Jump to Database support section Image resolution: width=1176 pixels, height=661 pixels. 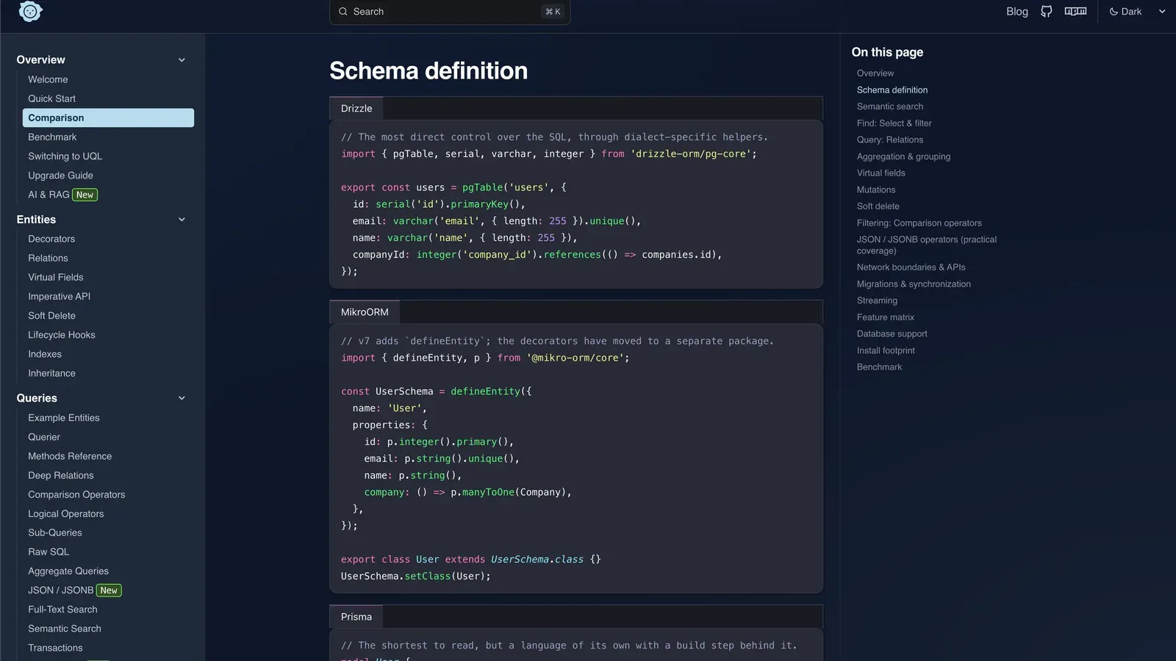click(892, 333)
